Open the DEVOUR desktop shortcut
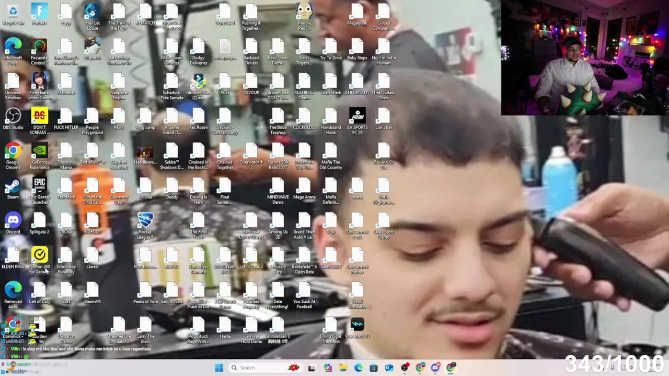The image size is (669, 376). point(251,84)
